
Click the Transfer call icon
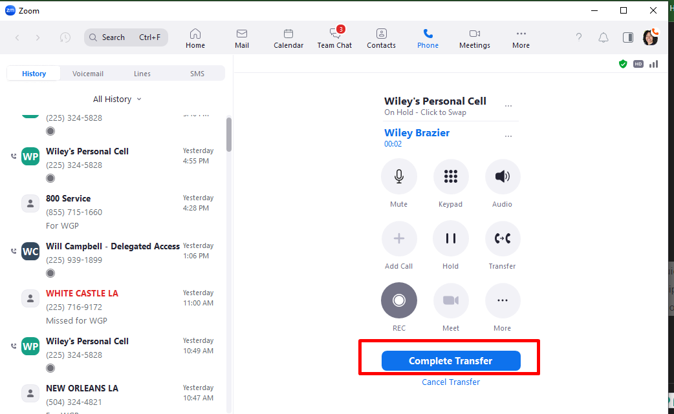(503, 239)
